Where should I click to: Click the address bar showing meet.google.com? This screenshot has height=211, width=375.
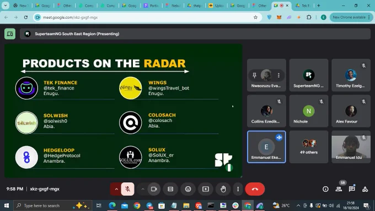147,17
